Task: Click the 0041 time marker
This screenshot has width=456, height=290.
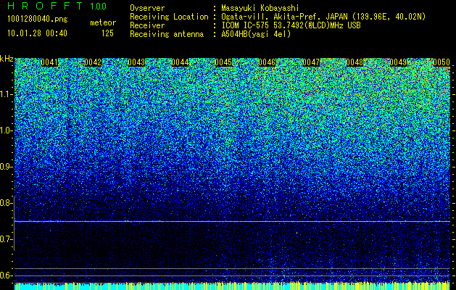Action: pos(49,62)
